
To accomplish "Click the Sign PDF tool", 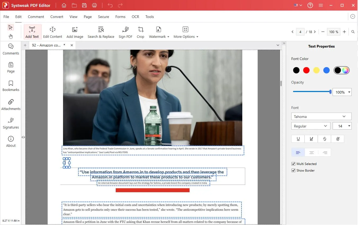I will [x=126, y=32].
